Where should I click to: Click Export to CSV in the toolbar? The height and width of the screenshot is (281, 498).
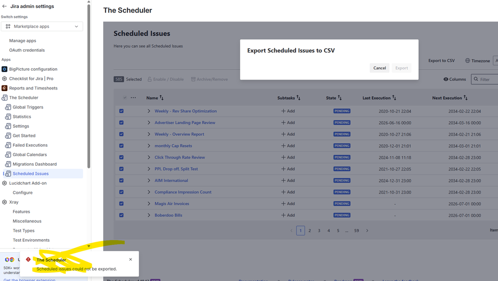[442, 61]
